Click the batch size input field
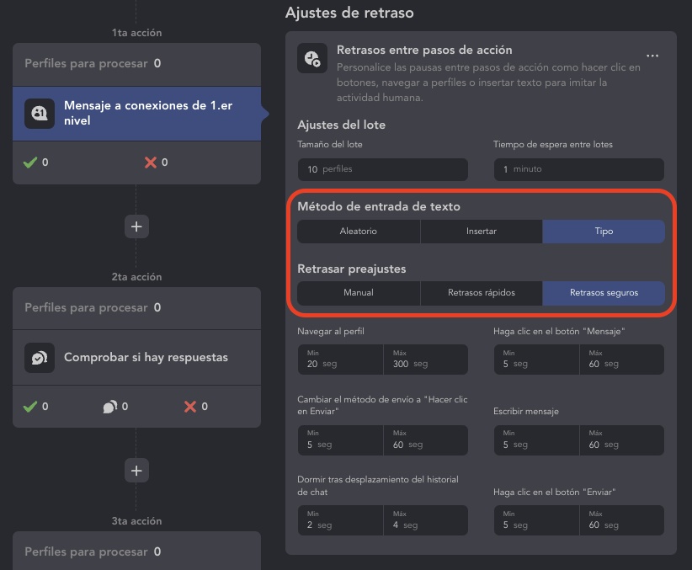692x570 pixels. pyautogui.click(x=382, y=169)
